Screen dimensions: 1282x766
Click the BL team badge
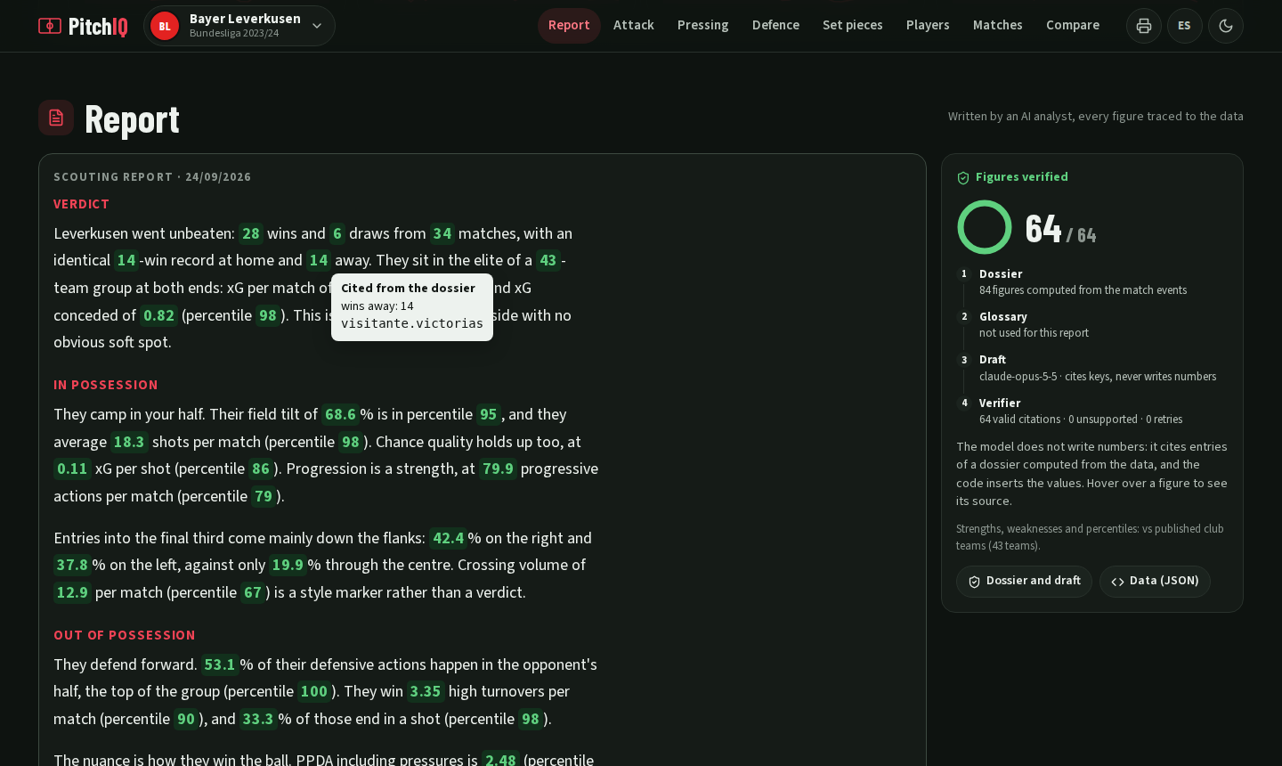(x=165, y=26)
